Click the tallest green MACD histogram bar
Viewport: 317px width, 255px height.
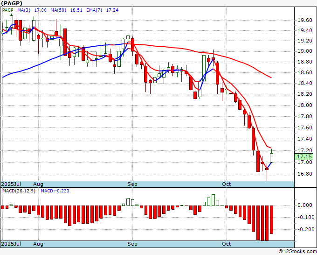tap(213, 200)
